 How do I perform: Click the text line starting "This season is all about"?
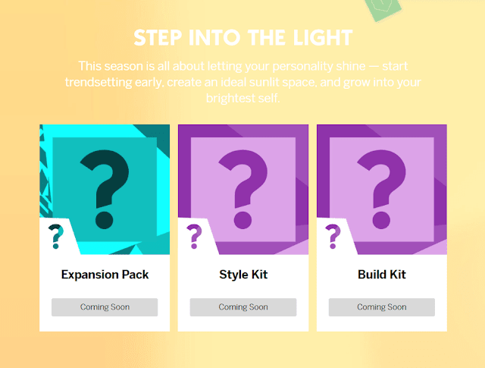pyautogui.click(x=243, y=66)
